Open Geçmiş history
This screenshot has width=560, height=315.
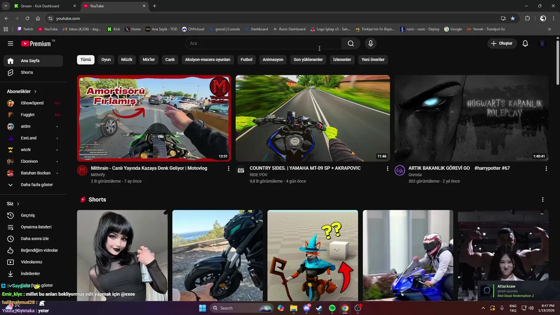point(33,215)
